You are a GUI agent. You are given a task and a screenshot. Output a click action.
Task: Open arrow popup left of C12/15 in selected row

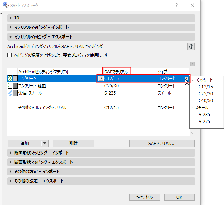[x=101, y=78]
